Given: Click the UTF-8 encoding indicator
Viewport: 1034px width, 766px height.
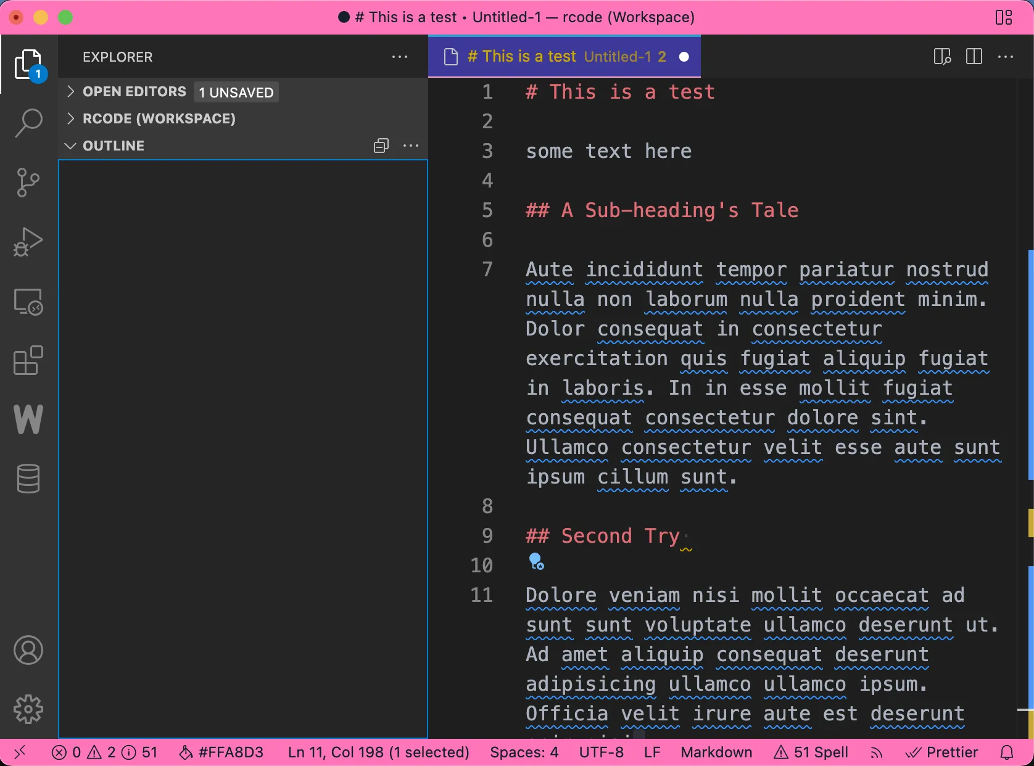Looking at the screenshot, I should (600, 752).
